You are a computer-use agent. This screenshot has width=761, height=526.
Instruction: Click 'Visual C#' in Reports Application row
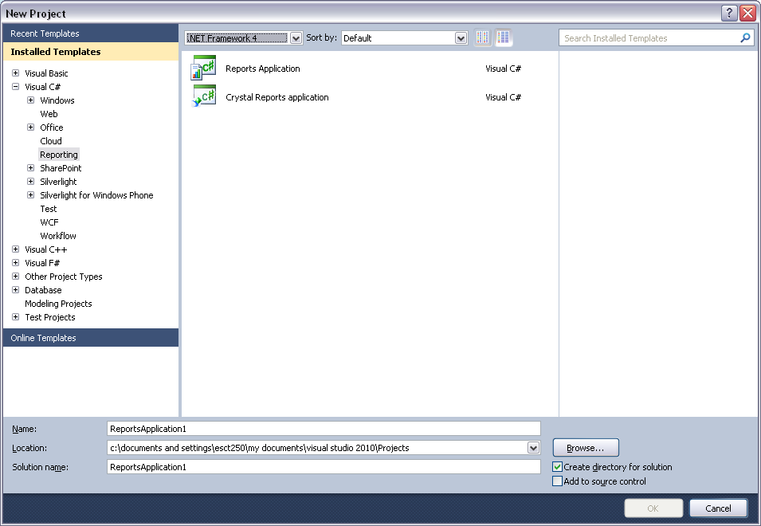click(x=504, y=69)
